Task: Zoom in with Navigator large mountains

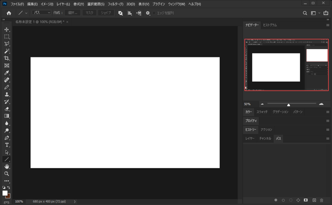Action: (x=321, y=104)
